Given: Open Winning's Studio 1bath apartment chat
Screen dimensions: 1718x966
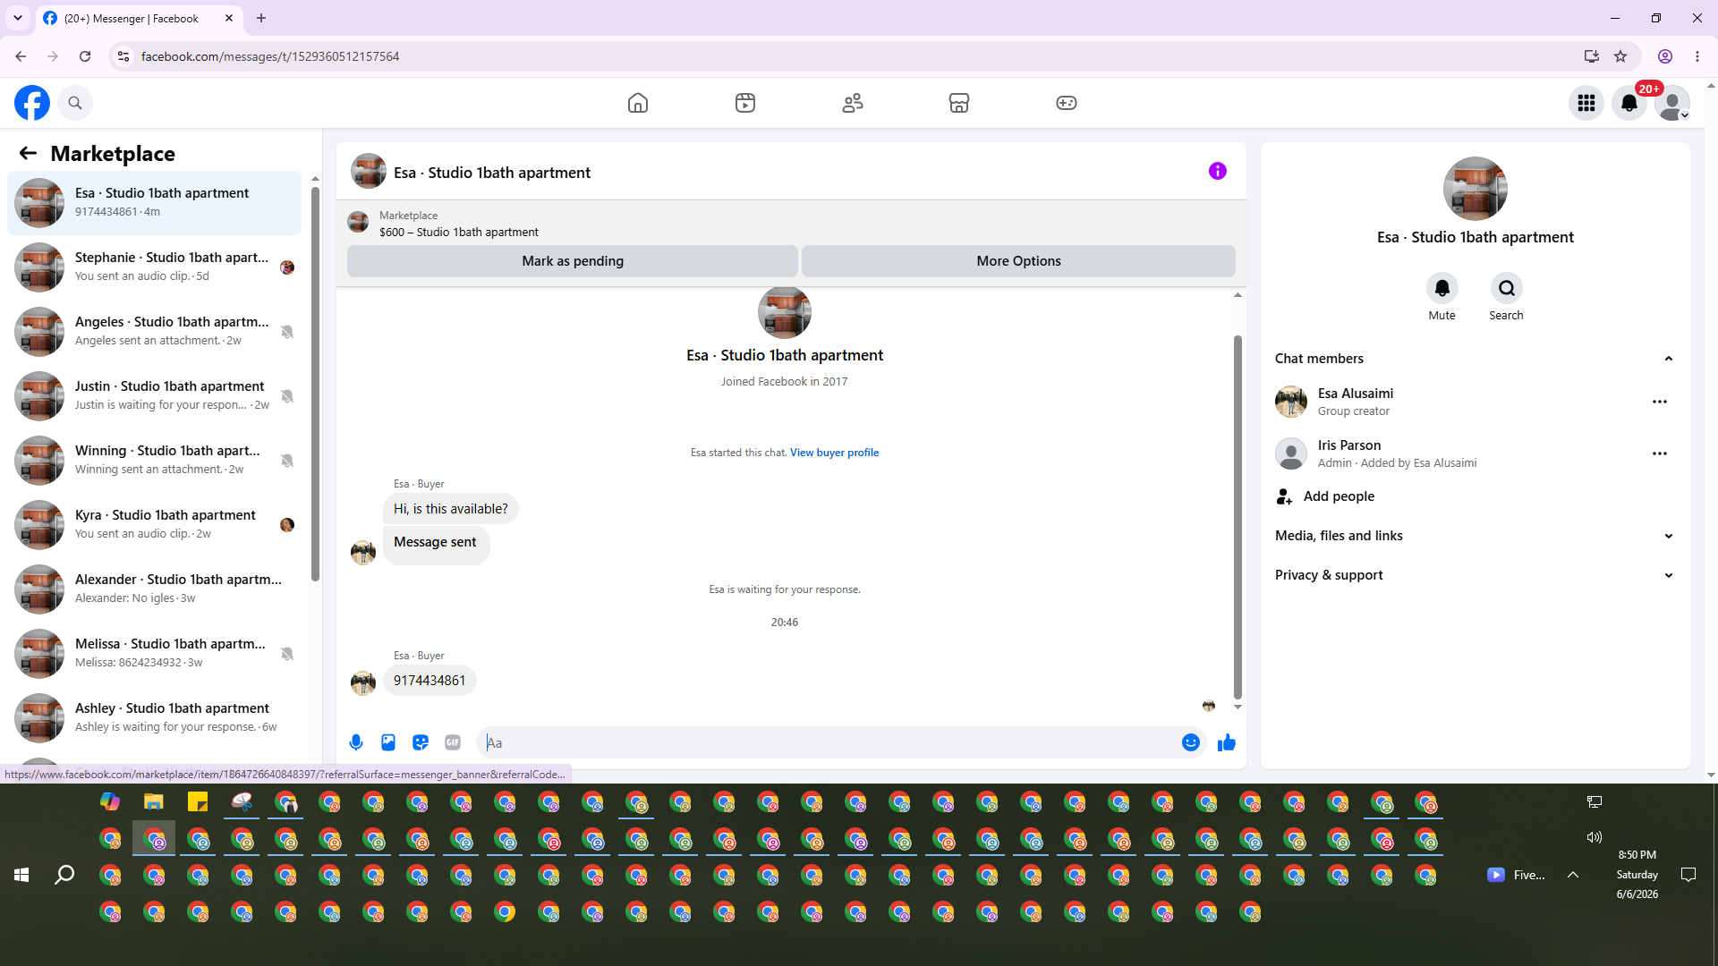Looking at the screenshot, I should pyautogui.click(x=154, y=461).
